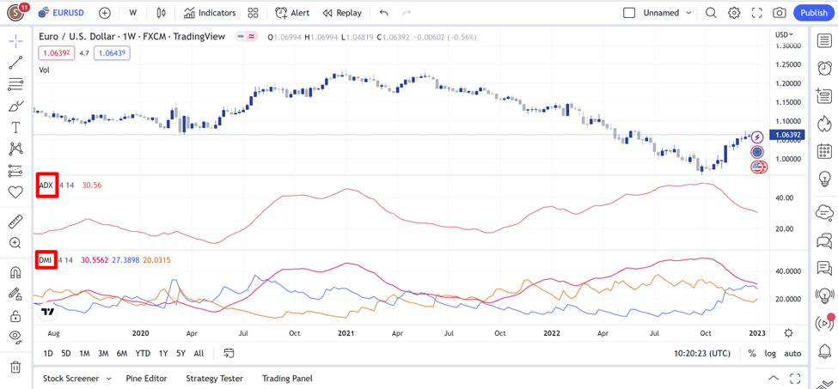Add chart to favorites with heart icon
838x389 pixels.
coord(15,192)
